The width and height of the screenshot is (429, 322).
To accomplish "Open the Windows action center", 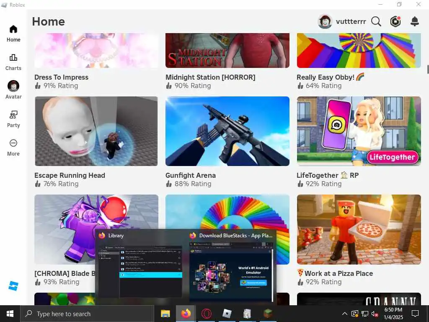I will click(x=415, y=314).
